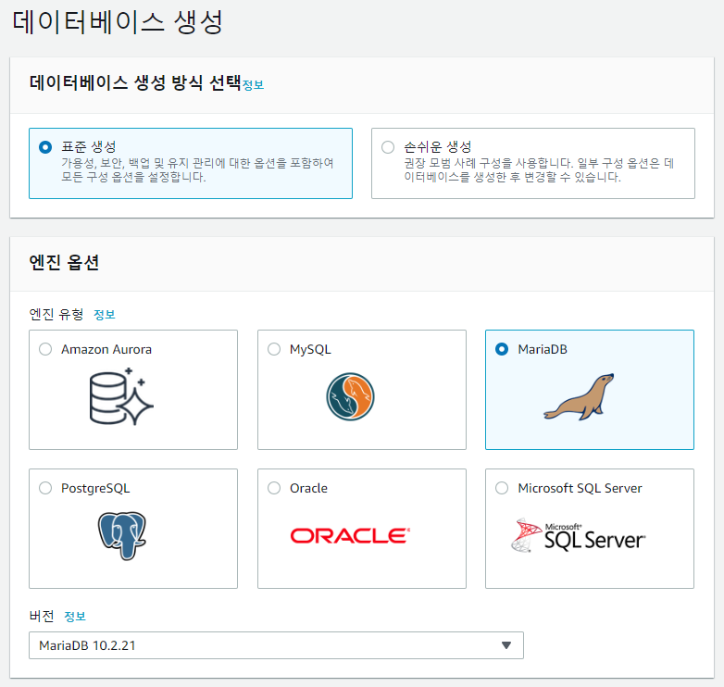The width and height of the screenshot is (724, 687).
Task: Click the PostgreSQL label text
Action: click(x=95, y=489)
